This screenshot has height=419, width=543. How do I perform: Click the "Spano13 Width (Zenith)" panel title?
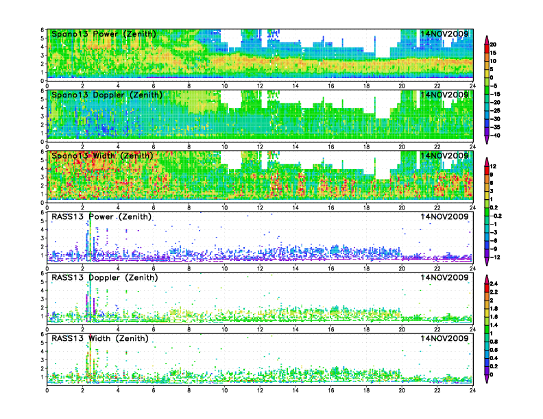[x=102, y=156]
